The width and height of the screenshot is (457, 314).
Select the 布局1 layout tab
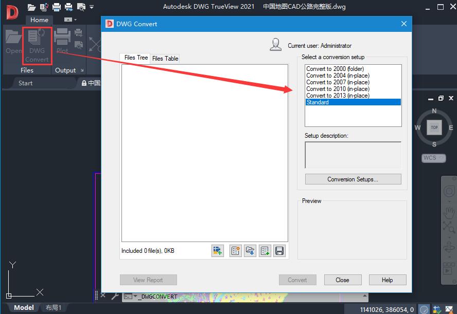(54, 308)
